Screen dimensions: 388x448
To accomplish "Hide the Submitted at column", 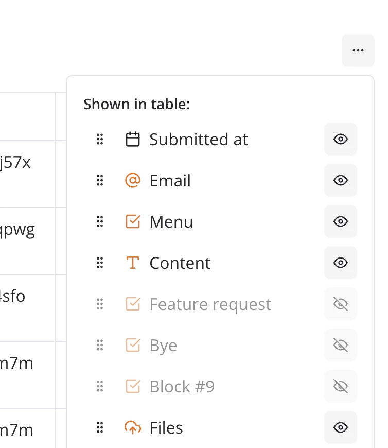I will (x=340, y=139).
